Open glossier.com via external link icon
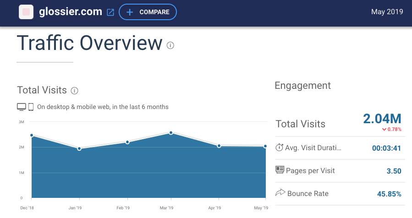 point(110,12)
